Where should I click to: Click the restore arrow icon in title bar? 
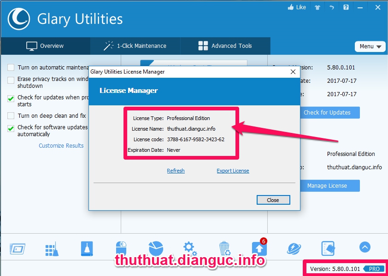click(x=332, y=7)
